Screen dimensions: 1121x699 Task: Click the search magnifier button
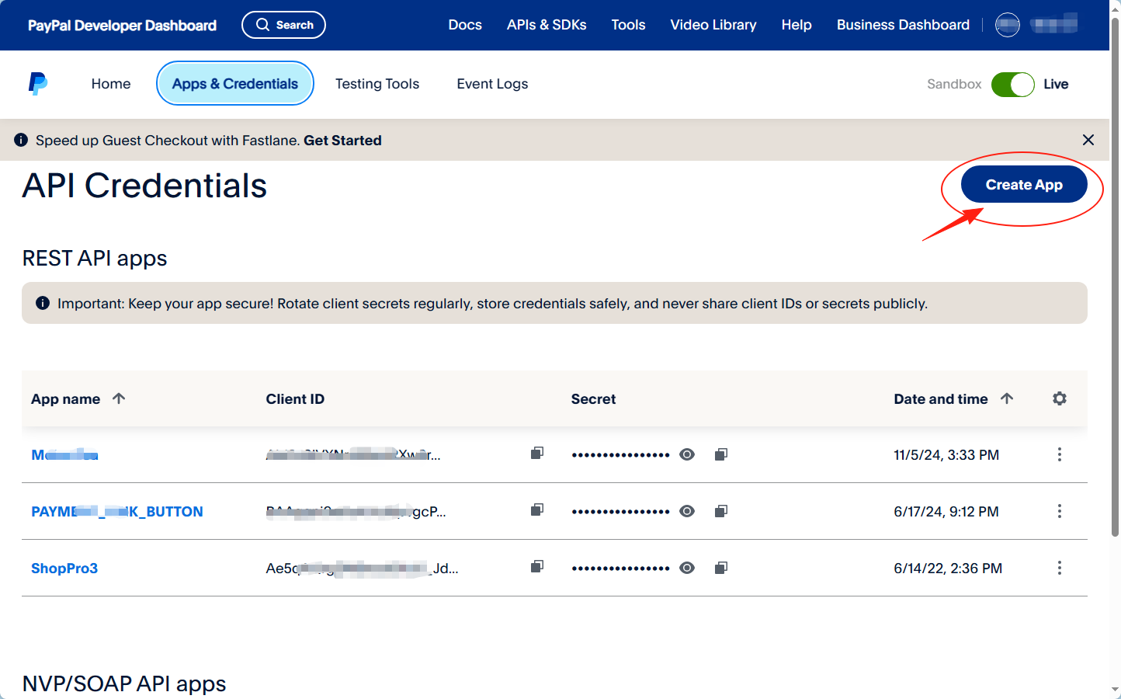(283, 25)
